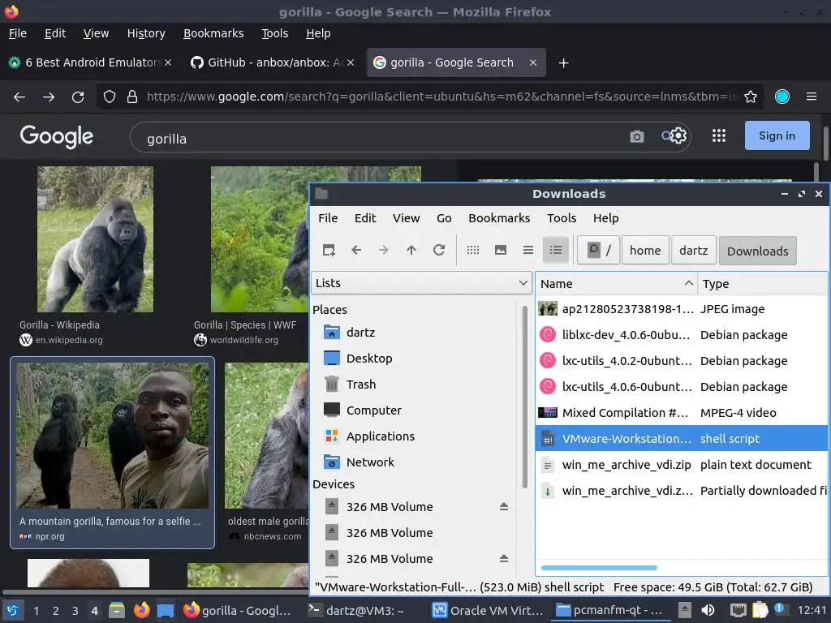This screenshot has height=623, width=831.
Task: Sort files by the Name column header
Action: [617, 284]
